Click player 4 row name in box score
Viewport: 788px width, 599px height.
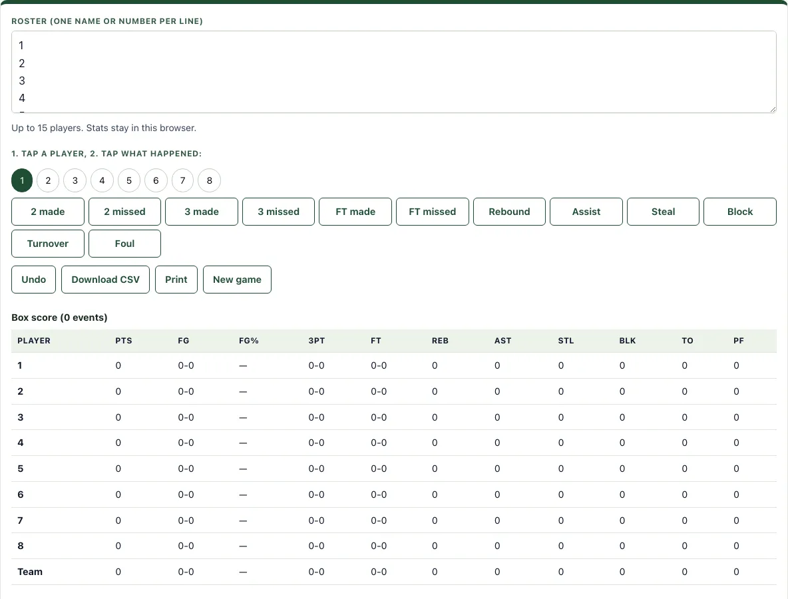pos(20,443)
